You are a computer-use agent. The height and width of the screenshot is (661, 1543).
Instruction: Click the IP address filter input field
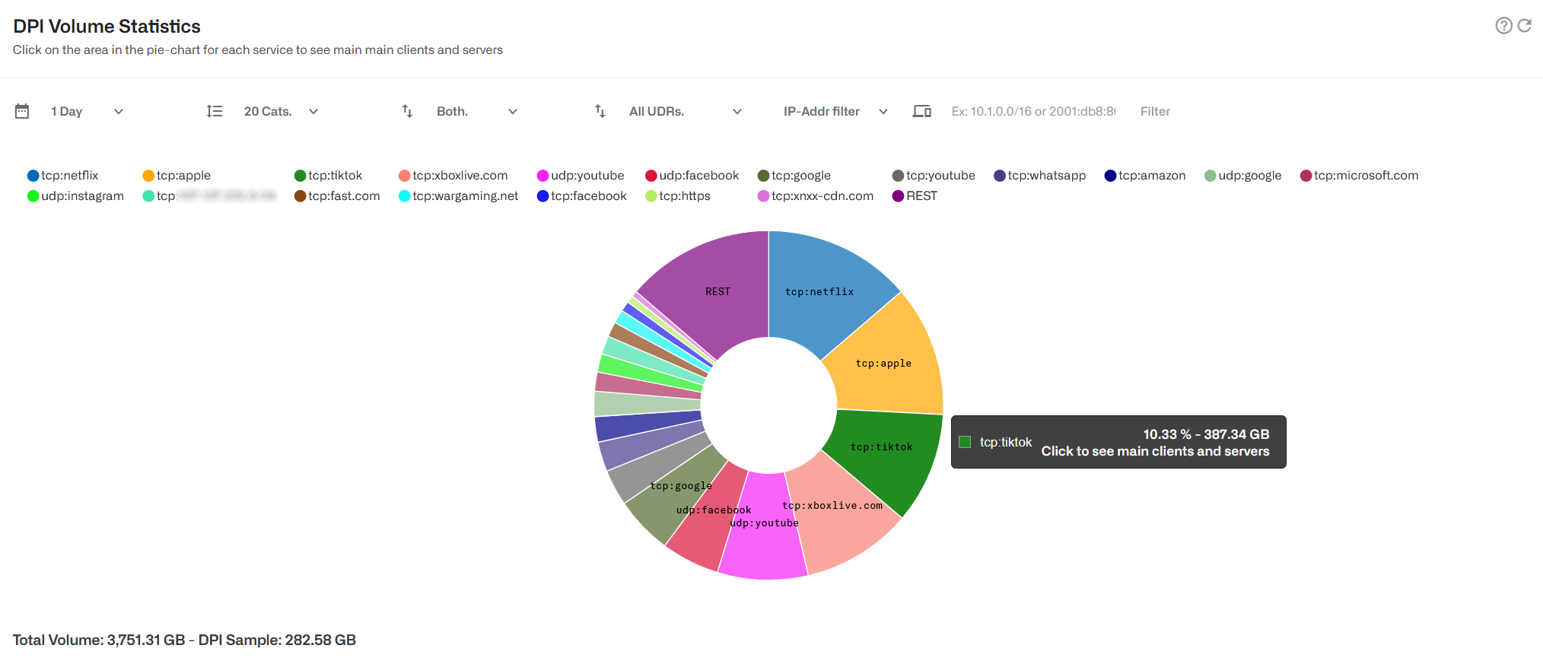point(1033,111)
